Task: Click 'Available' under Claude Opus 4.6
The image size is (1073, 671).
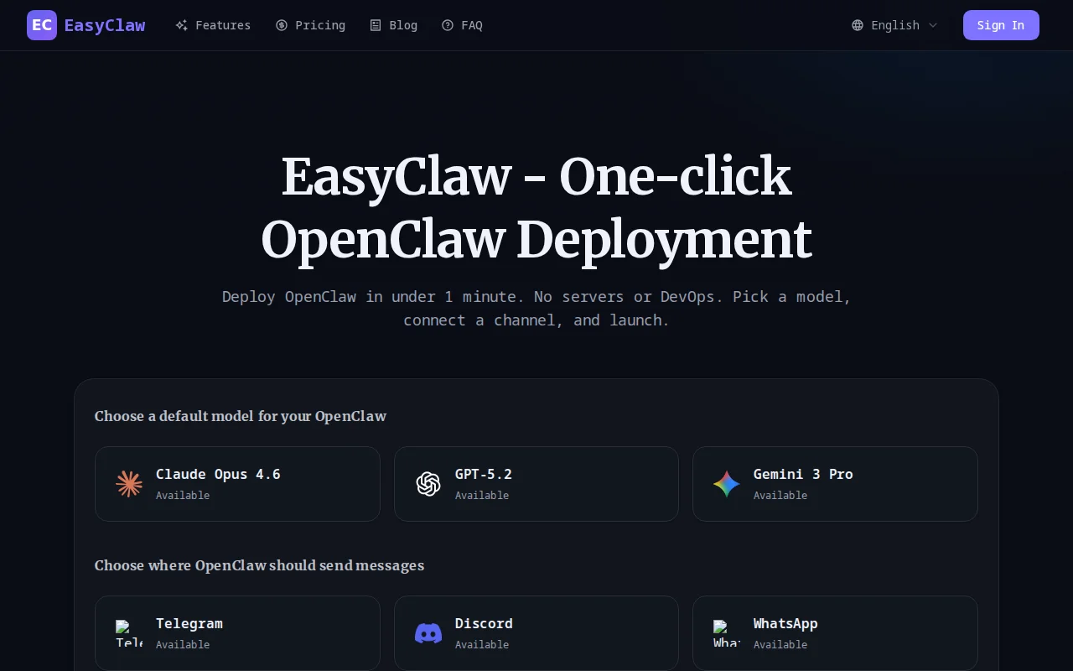Action: click(x=183, y=496)
